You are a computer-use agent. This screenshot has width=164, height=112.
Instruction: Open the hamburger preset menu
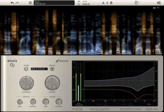click(30, 3)
